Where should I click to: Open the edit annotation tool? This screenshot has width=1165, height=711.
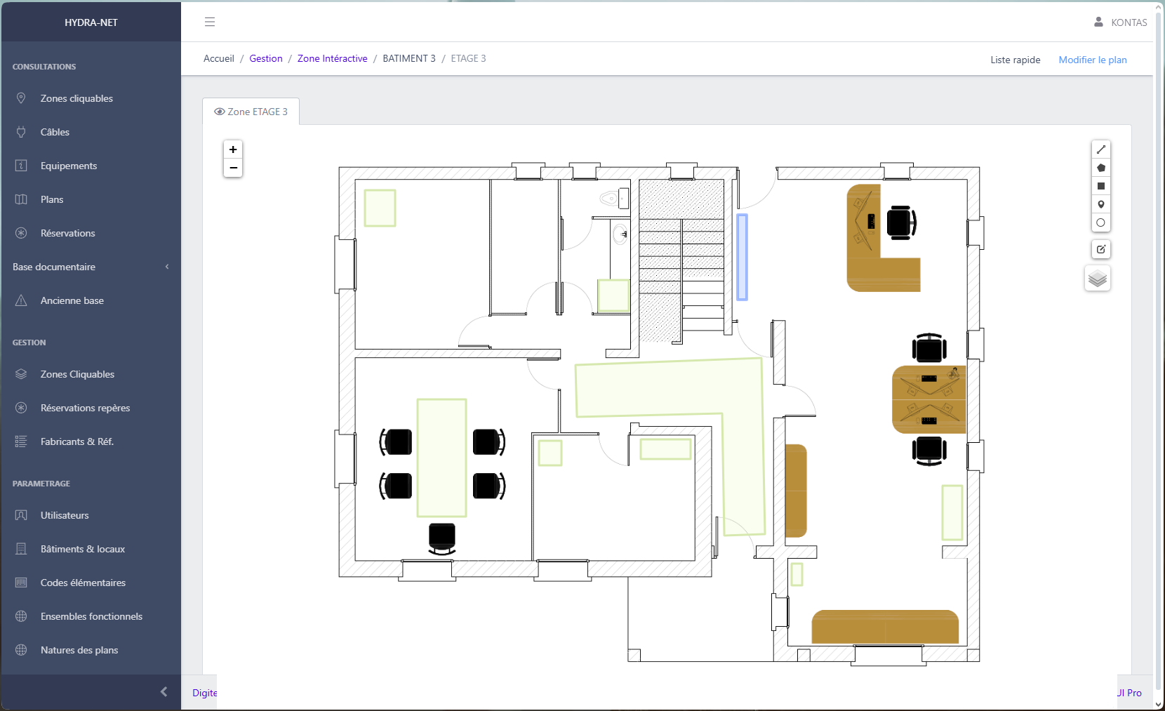[x=1100, y=249]
